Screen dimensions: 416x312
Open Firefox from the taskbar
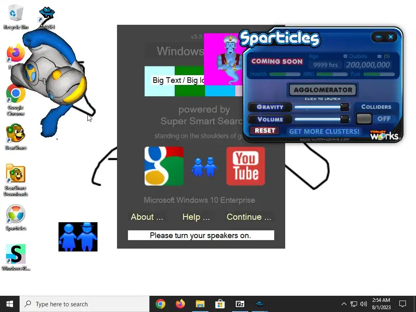pos(180,304)
